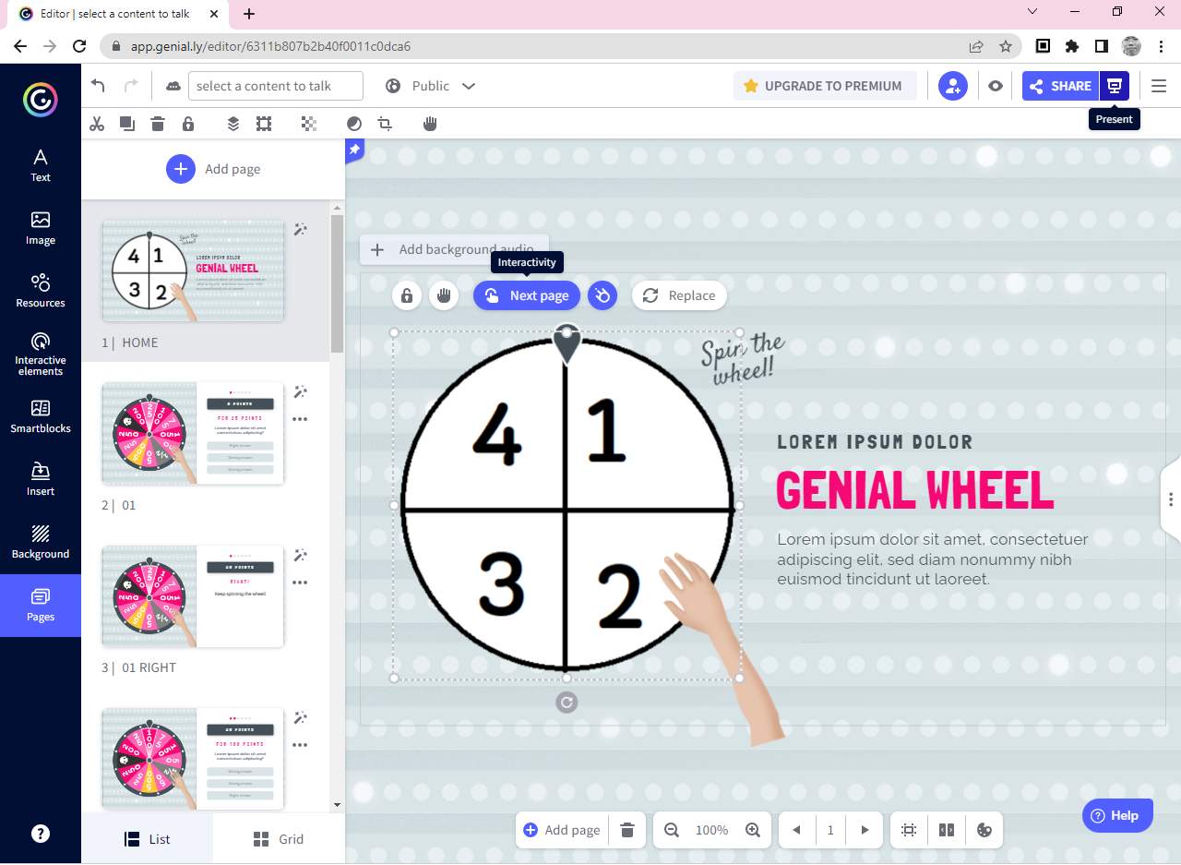Click the Help button
The image size is (1181, 865).
pos(1117,815)
